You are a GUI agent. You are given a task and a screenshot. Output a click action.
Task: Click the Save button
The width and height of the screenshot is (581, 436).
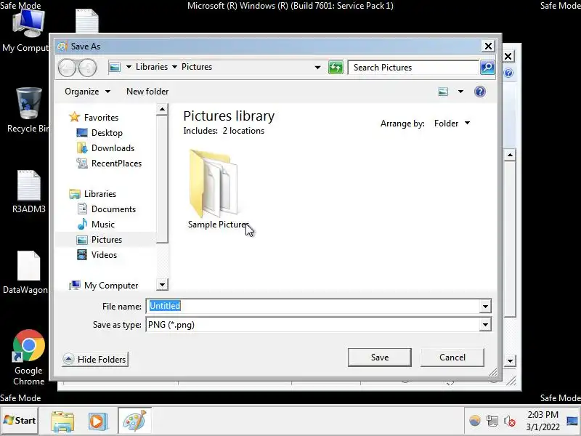point(380,358)
